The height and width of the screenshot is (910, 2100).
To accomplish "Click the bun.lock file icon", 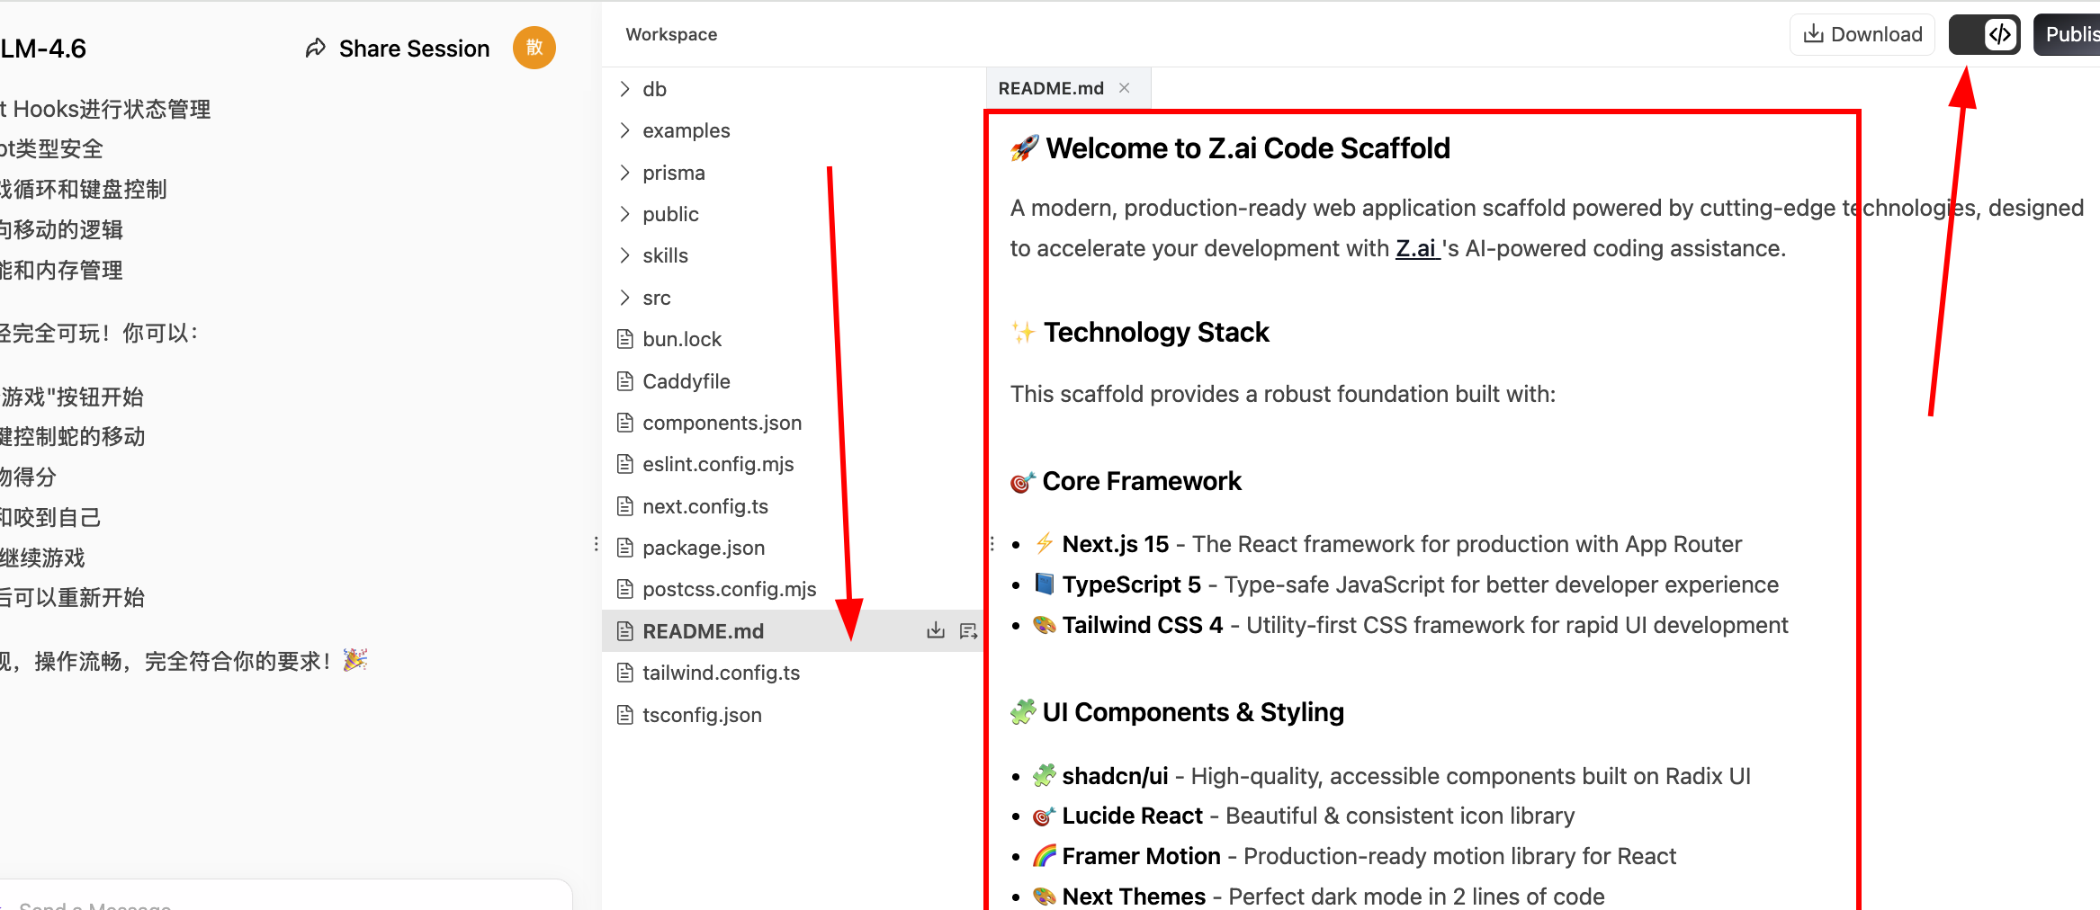I will (625, 339).
